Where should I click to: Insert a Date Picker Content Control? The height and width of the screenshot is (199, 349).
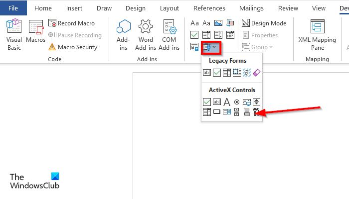click(x=230, y=35)
